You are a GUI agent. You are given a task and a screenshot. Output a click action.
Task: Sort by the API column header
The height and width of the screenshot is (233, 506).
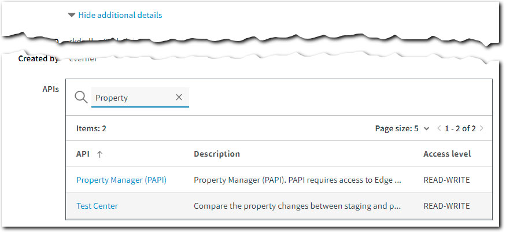[83, 154]
